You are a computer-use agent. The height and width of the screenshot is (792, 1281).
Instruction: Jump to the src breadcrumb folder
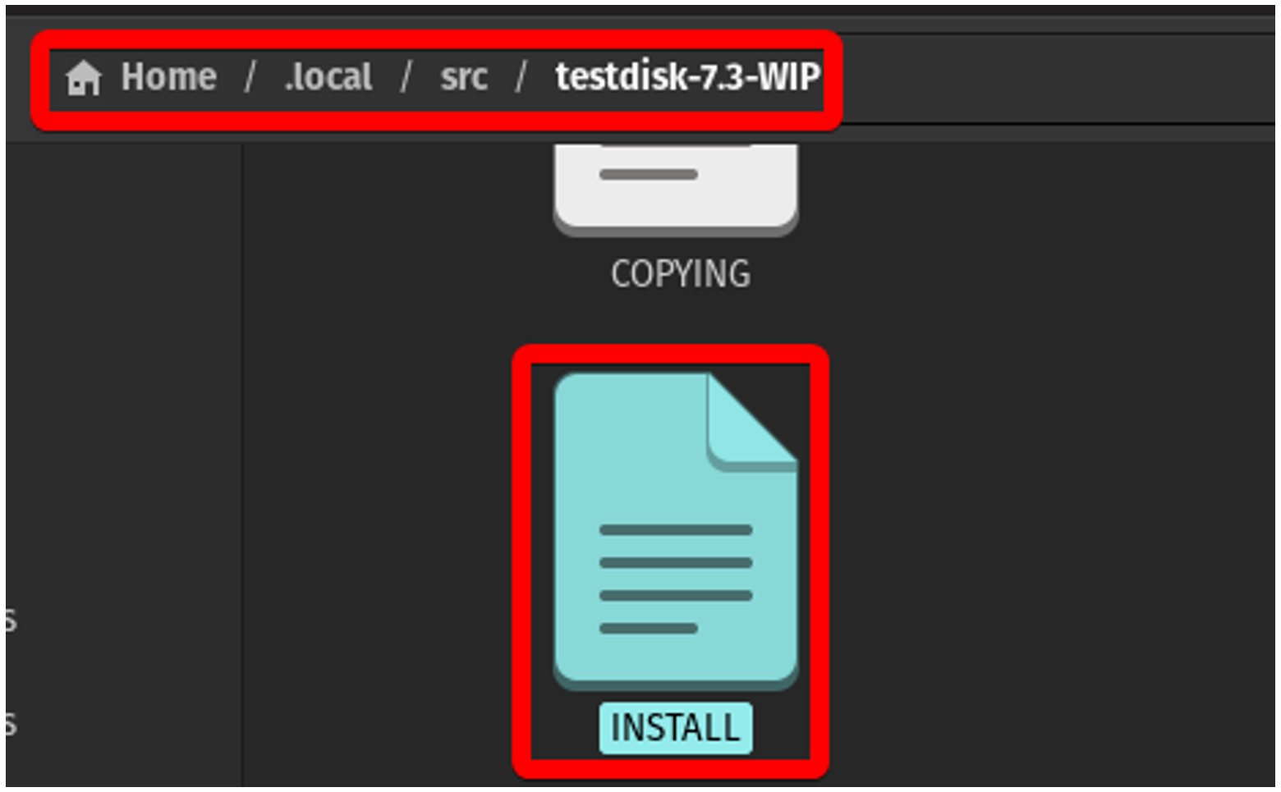(x=464, y=77)
